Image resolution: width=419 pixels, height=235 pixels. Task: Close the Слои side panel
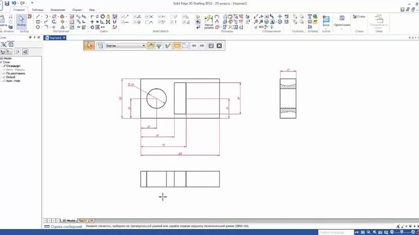(x=39, y=37)
